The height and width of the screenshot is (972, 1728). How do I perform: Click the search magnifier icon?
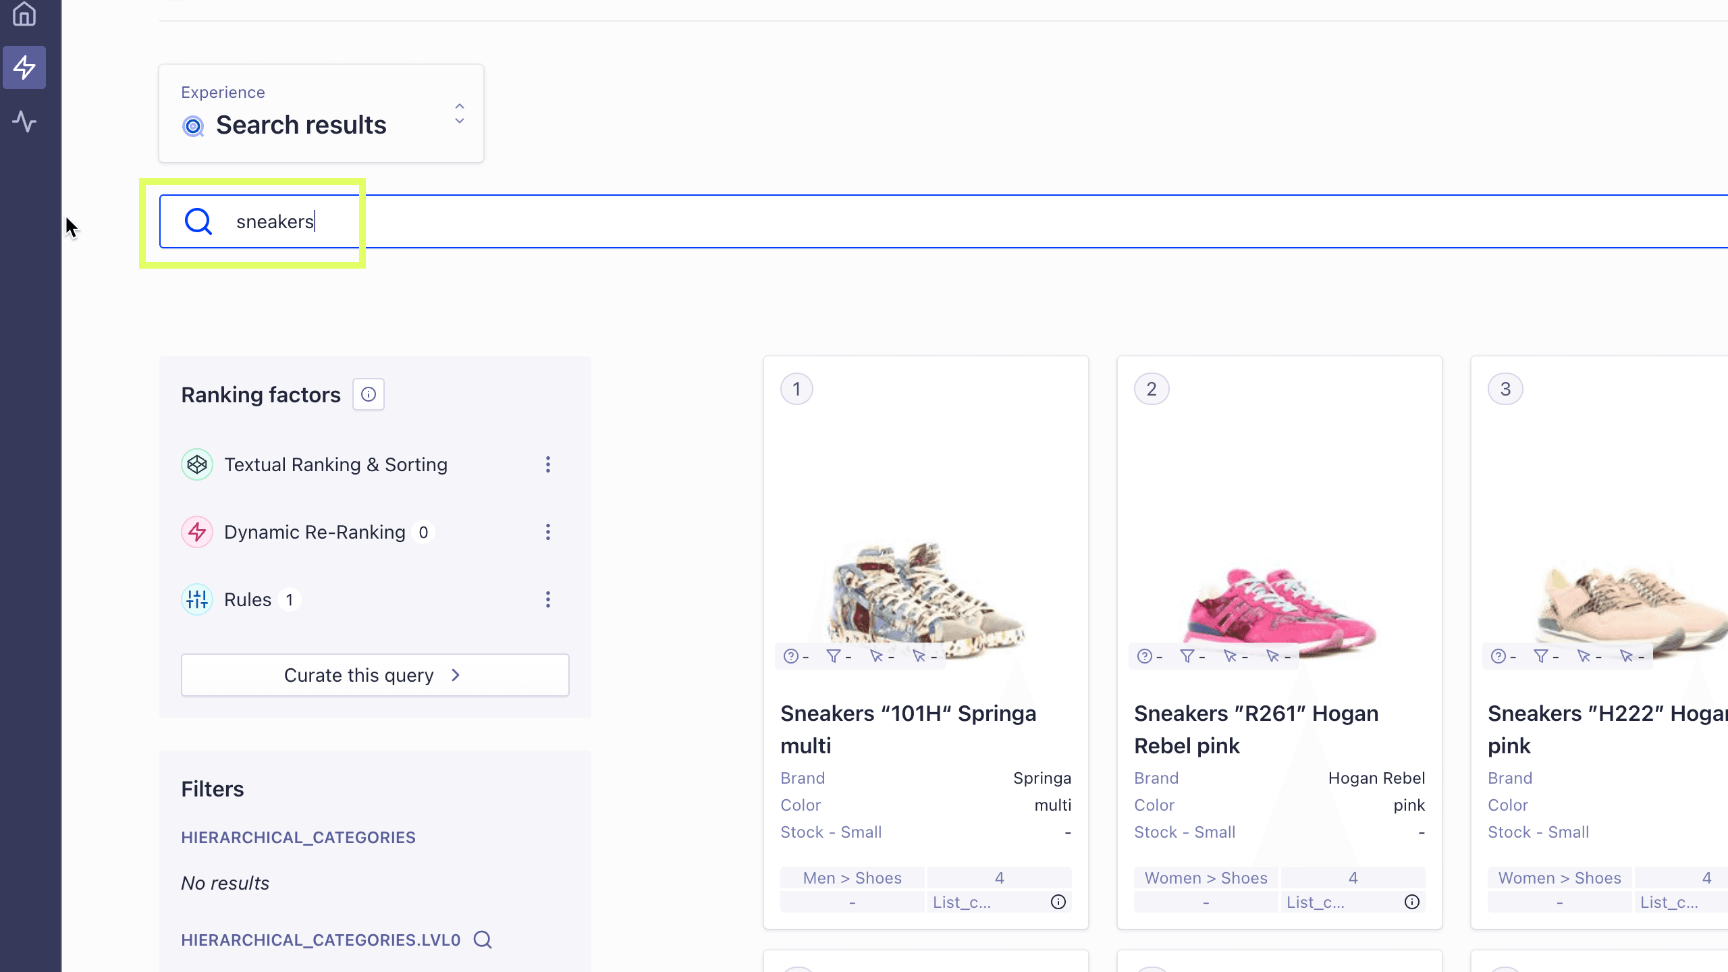(198, 221)
